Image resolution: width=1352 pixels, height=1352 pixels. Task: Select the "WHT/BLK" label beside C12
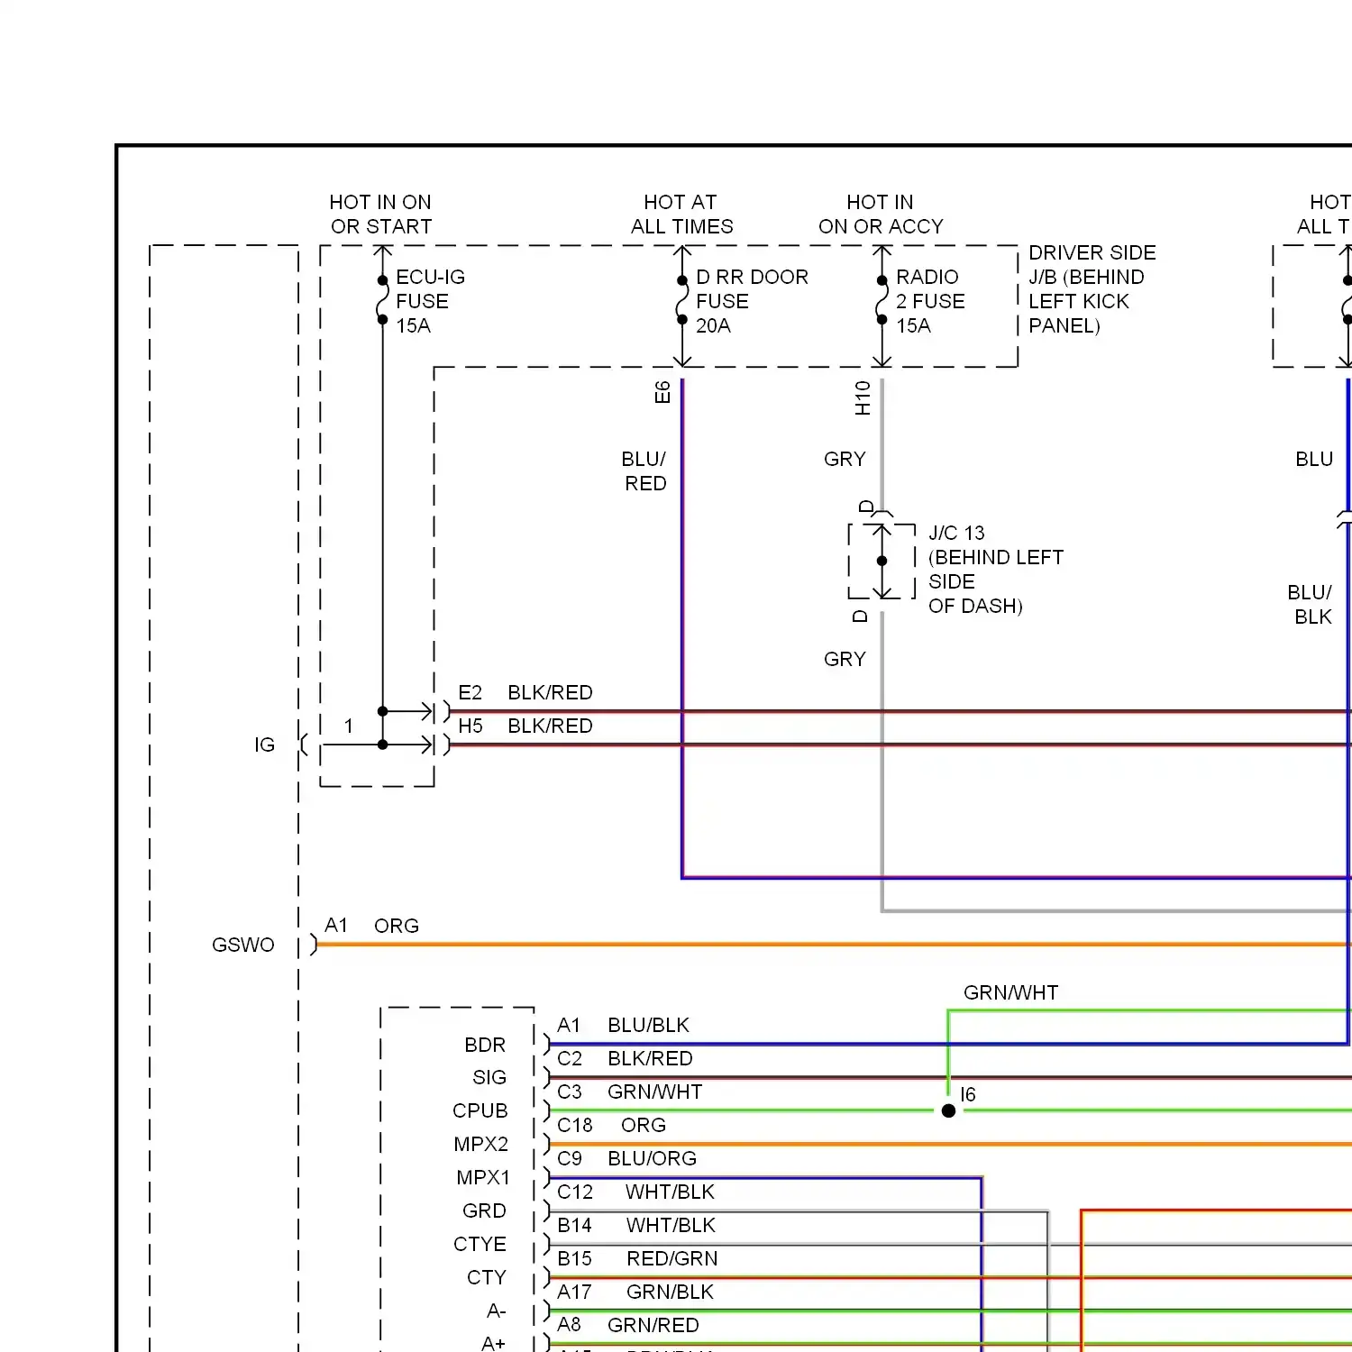[670, 1192]
